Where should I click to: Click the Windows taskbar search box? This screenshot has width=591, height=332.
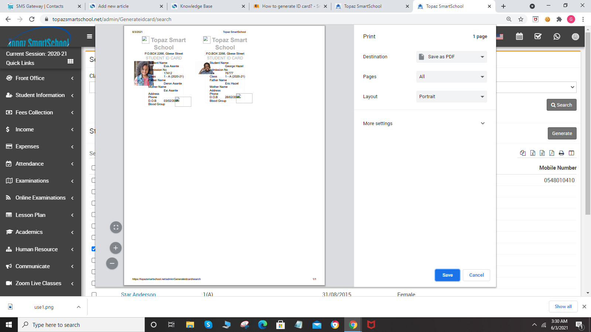click(x=81, y=325)
